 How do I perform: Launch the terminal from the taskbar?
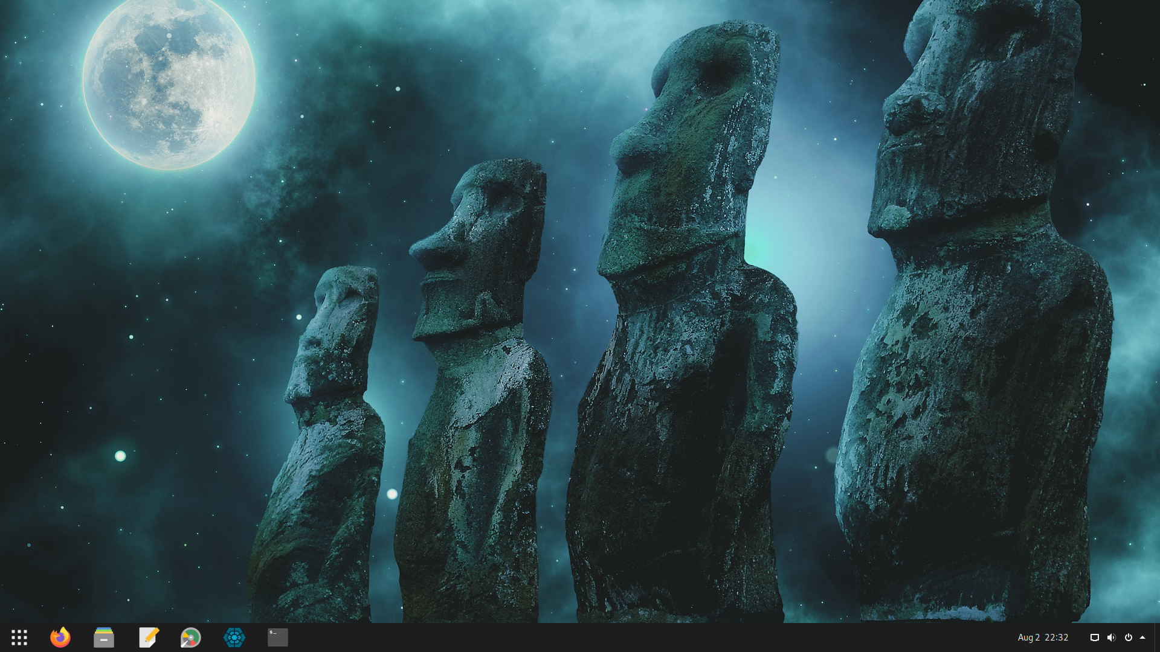[x=278, y=638]
